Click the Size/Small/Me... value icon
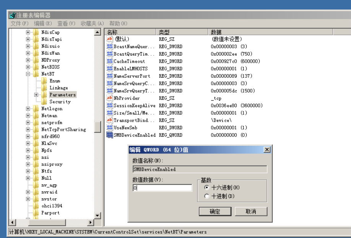The width and height of the screenshot is (351, 238). pyautogui.click(x=109, y=113)
